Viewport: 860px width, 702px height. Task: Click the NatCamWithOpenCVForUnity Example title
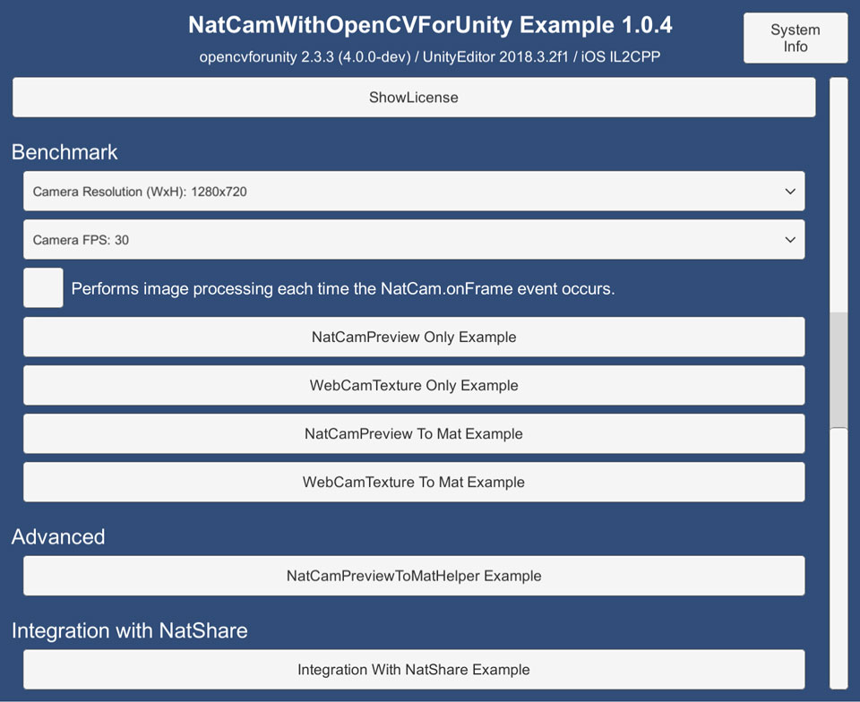tap(430, 25)
